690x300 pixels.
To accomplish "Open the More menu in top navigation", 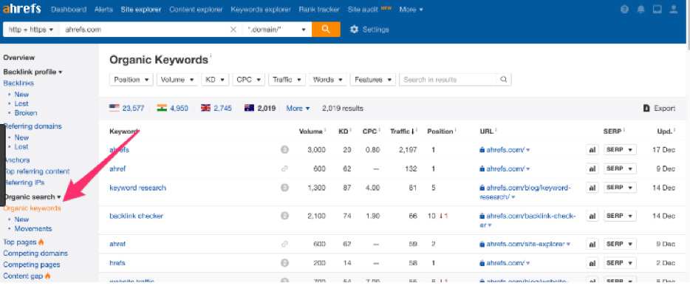I will pos(411,10).
